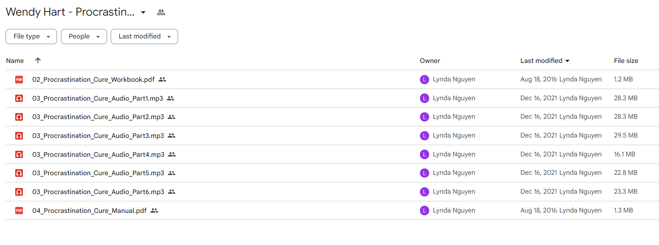Image resolution: width=659 pixels, height=245 pixels.
Task: Open the File type filter dropdown
Action: (x=31, y=36)
